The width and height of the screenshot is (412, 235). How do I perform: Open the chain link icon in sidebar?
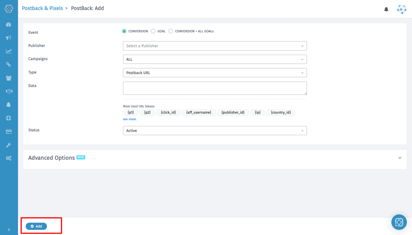(9, 64)
